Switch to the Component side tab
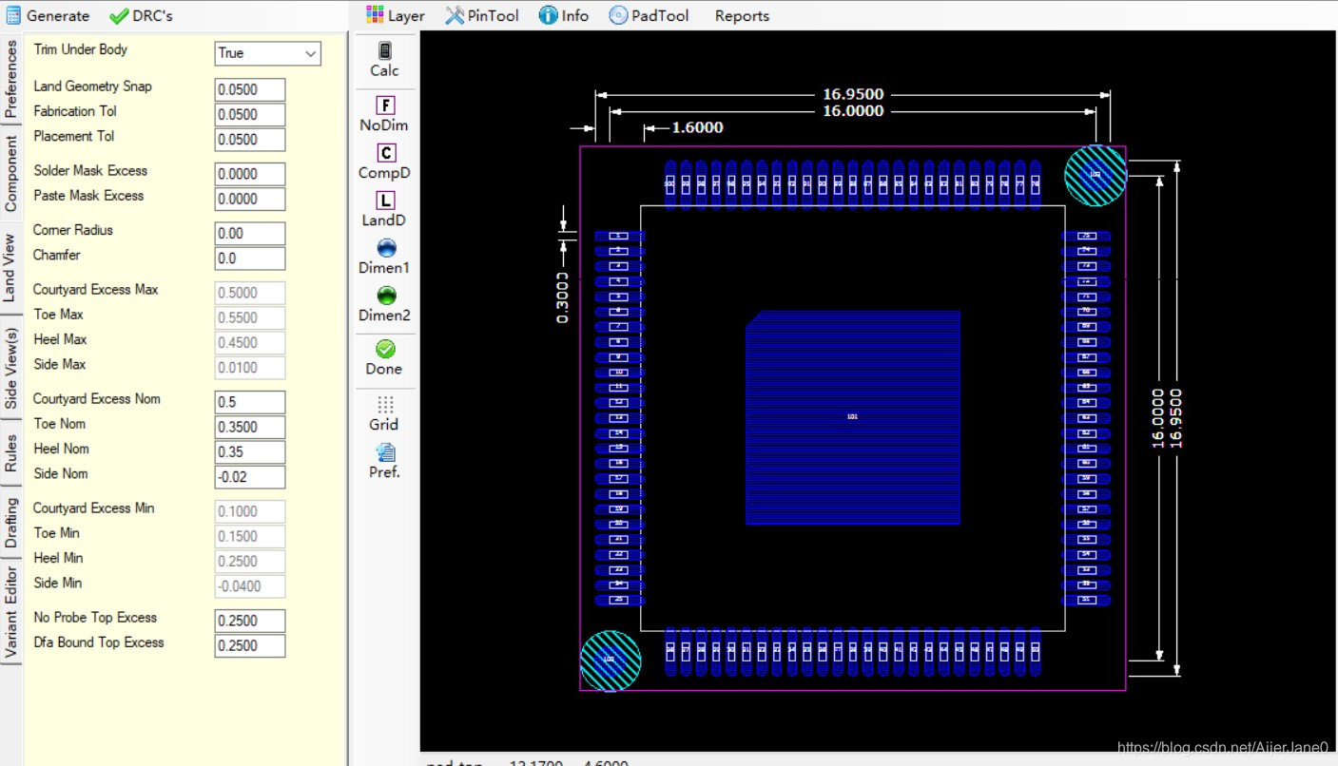The image size is (1338, 766). pyautogui.click(x=10, y=172)
